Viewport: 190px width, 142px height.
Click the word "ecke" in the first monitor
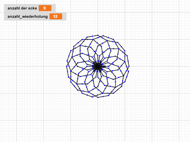tap(32, 8)
